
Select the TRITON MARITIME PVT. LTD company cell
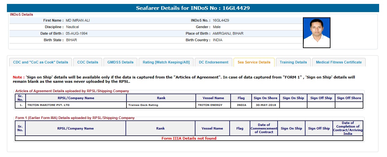[49, 105]
